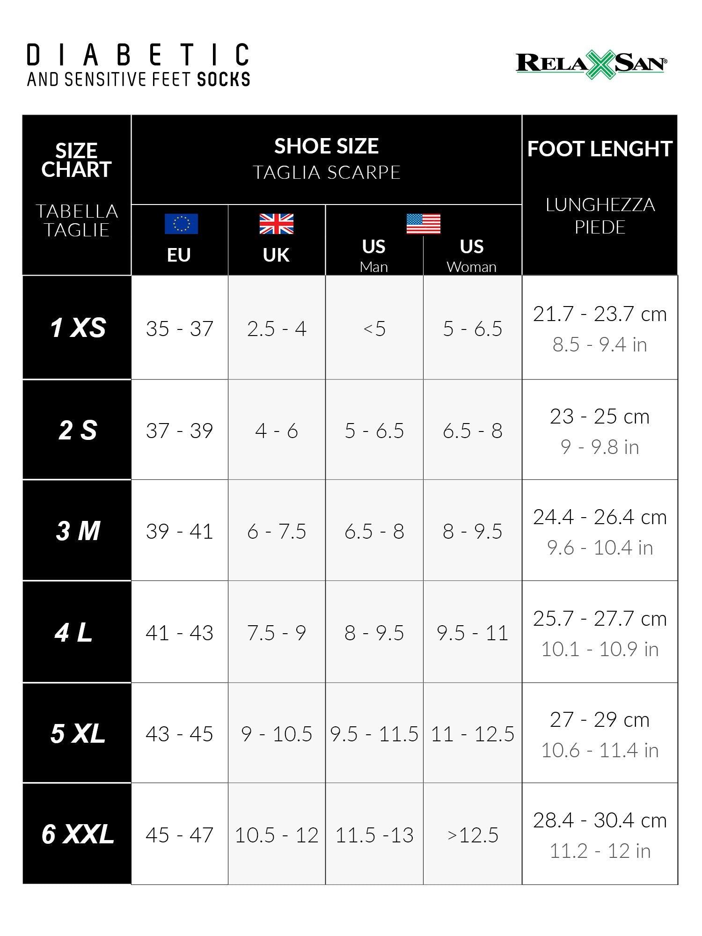The height and width of the screenshot is (936, 702).
Task: Click the United States flag icon
Action: (x=423, y=224)
